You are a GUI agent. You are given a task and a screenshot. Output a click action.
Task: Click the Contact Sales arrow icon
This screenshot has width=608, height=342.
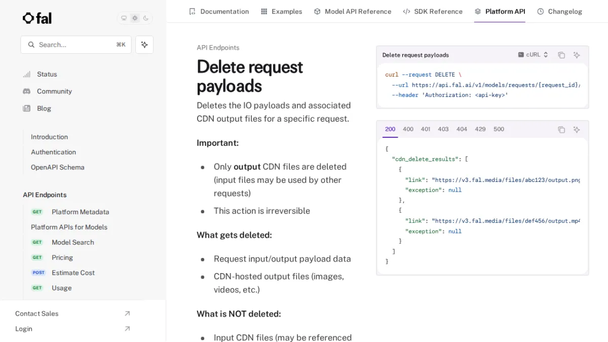[x=127, y=314]
